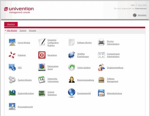This screenshot has width=150, height=116.
Task: Click the Dateisystem Quota pie chart icon
Action: coord(42,67)
